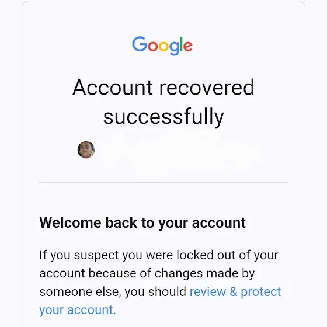This screenshot has height=327, width=327.
Task: Click the 'account because of changes made by' line
Action: pos(147,273)
